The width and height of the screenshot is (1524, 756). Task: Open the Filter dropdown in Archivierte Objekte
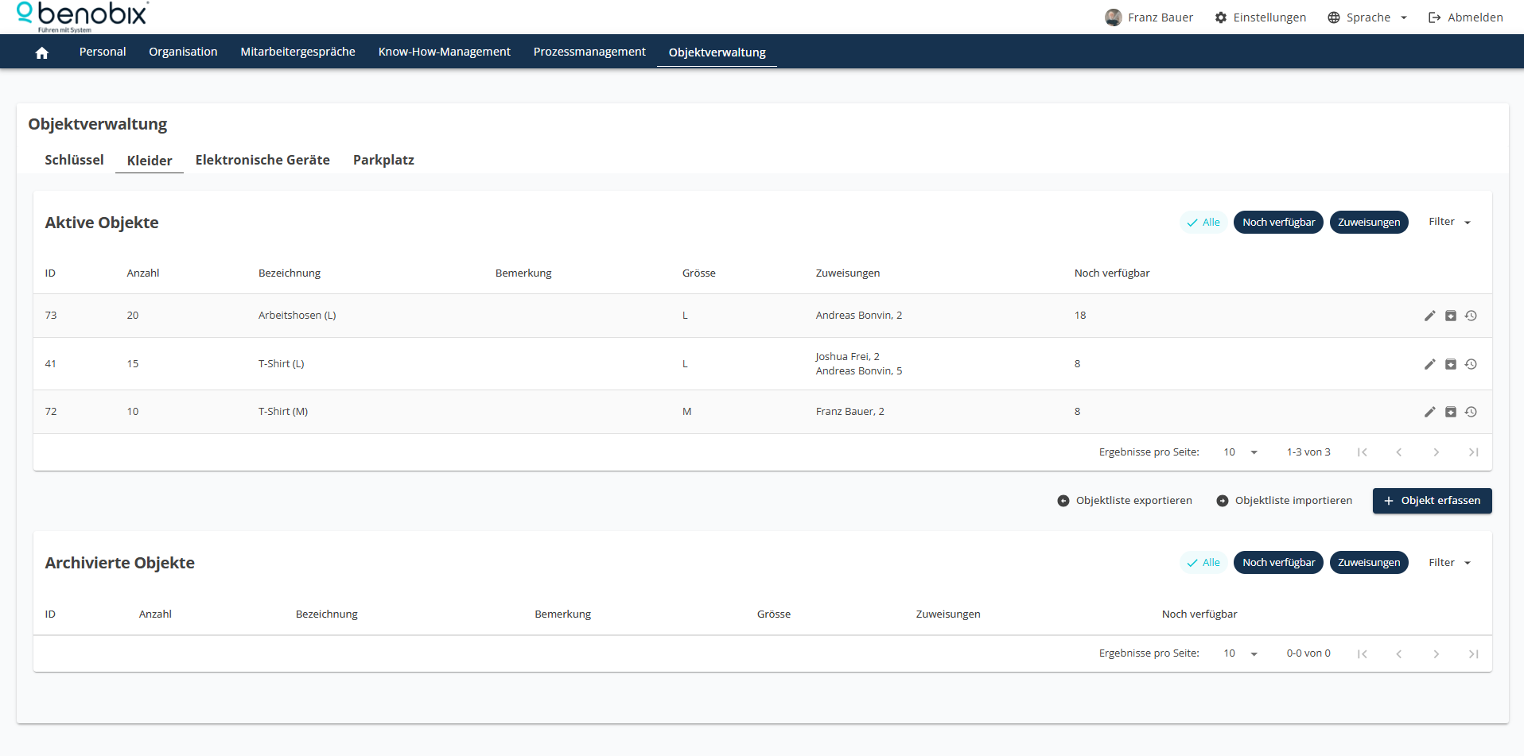1449,563
